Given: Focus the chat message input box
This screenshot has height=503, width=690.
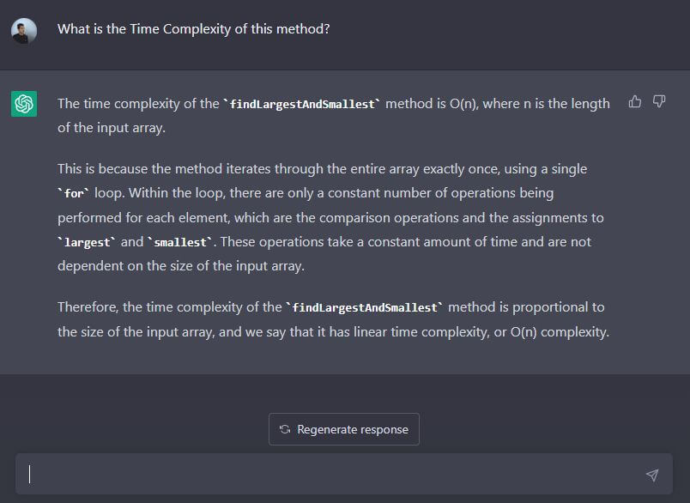Looking at the screenshot, I should 335,475.
